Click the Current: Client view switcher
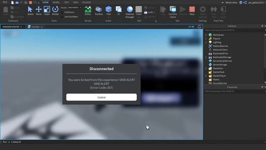 [x=173, y=12]
